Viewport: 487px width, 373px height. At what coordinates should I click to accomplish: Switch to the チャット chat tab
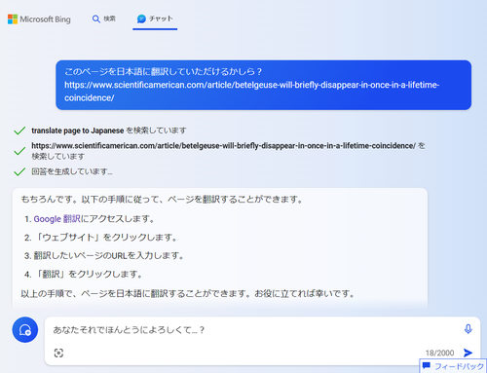155,19
